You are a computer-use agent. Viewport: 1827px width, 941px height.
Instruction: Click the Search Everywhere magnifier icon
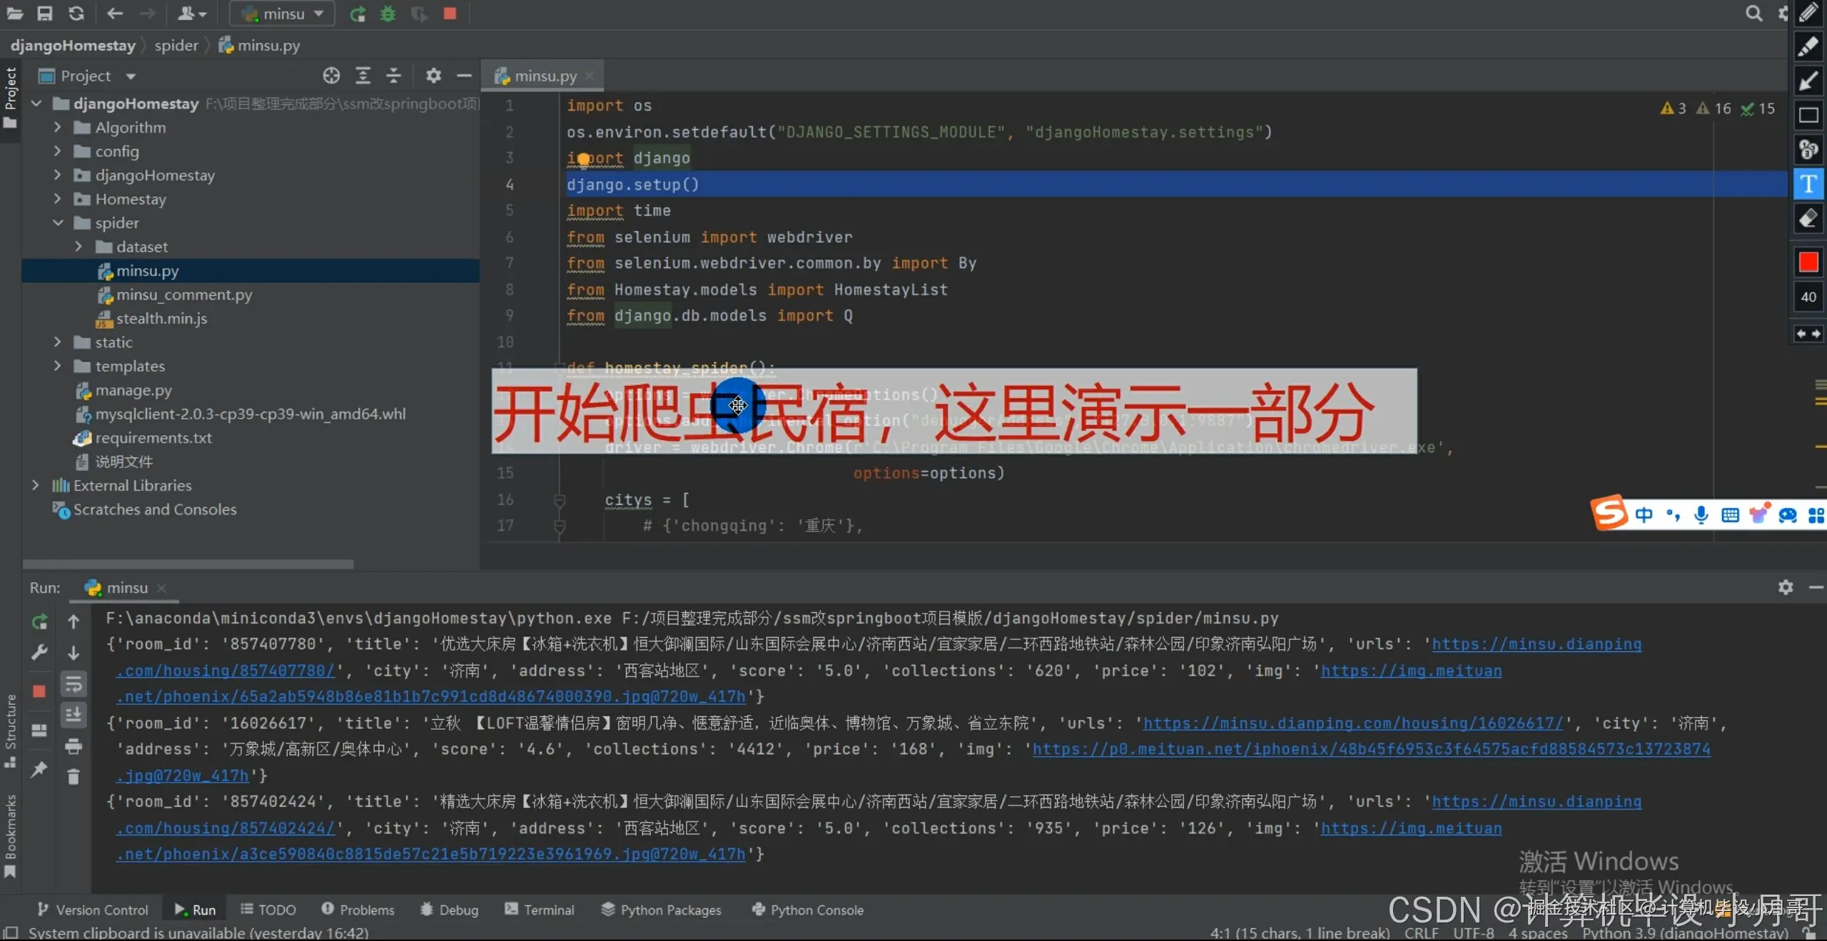pos(1753,14)
